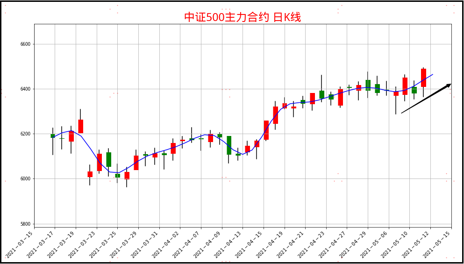The height and width of the screenshot is (264, 464).
Task: Click the chart title 中证500主力合约 日K线
Action: (243, 17)
